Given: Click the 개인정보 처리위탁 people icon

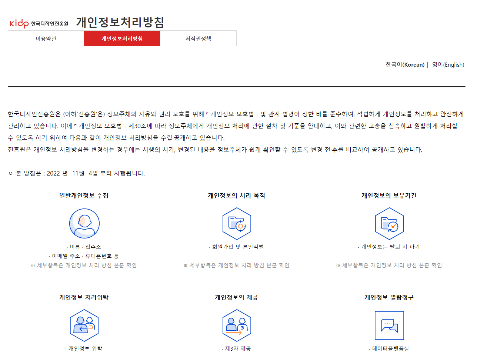Looking at the screenshot, I should click(x=84, y=325).
